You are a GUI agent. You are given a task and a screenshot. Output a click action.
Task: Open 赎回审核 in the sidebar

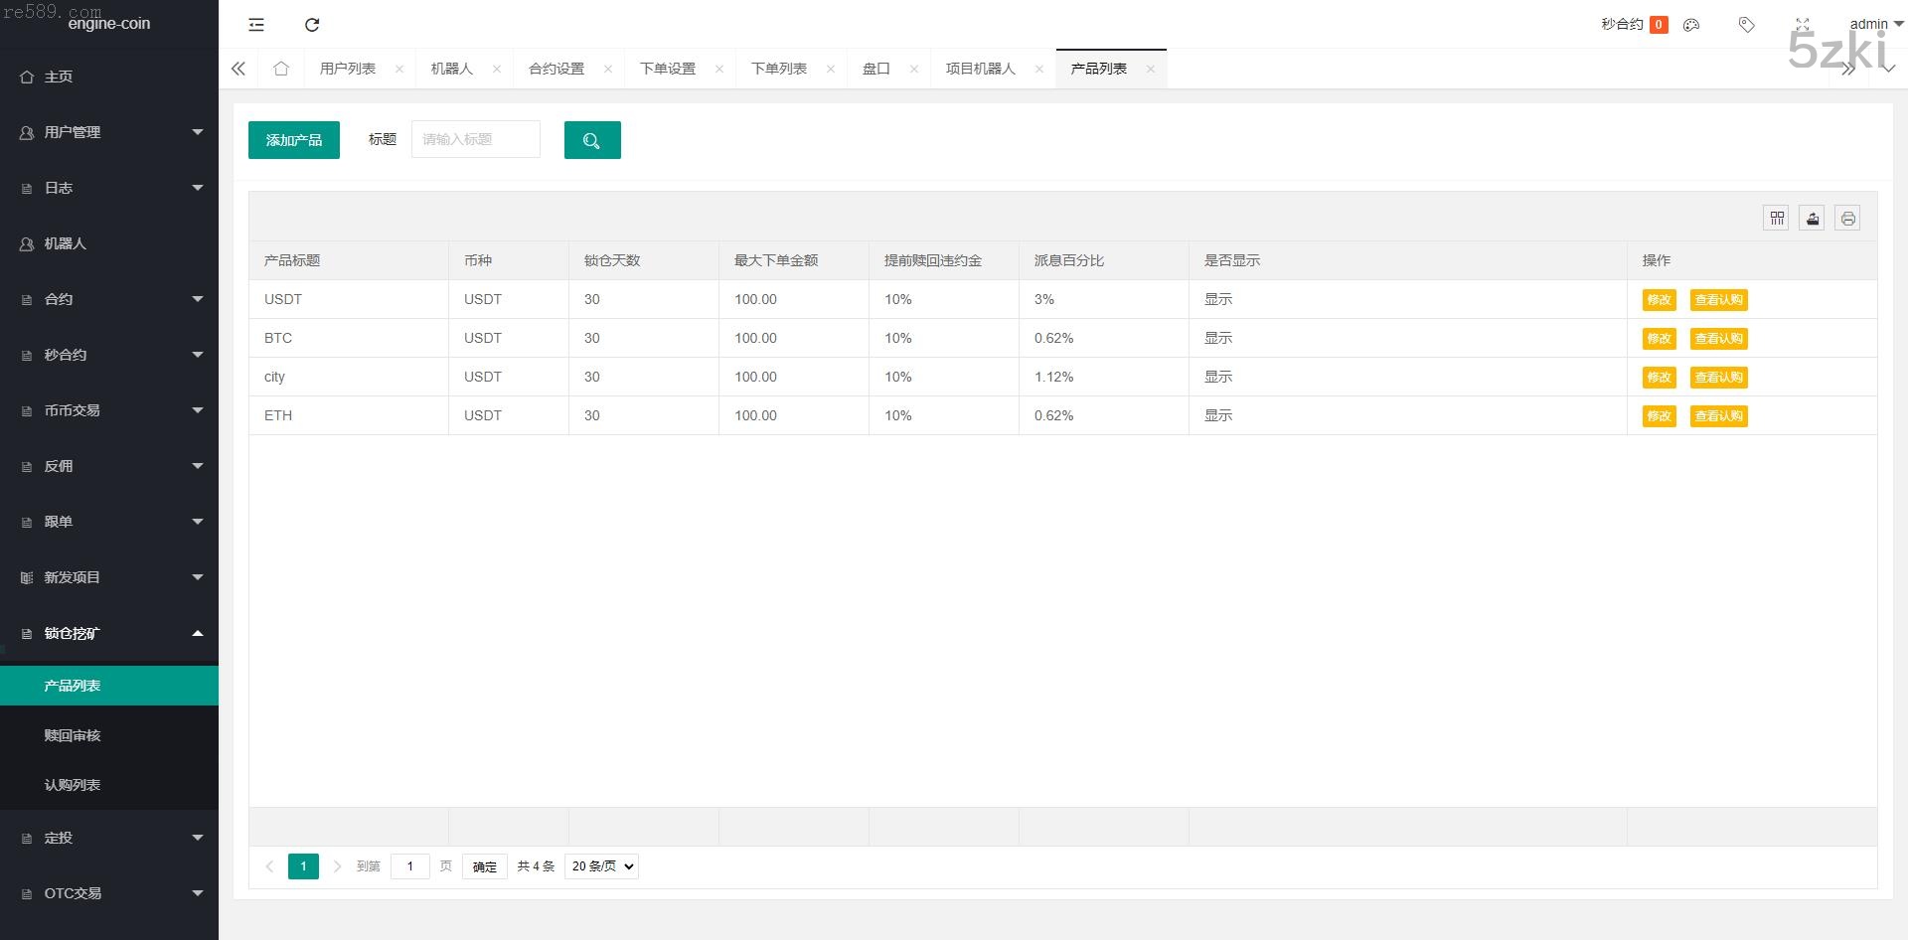pos(73,735)
